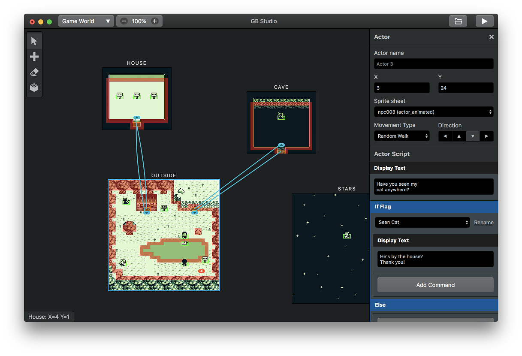Zoom out with minus icon
The image size is (522, 356).
click(124, 21)
